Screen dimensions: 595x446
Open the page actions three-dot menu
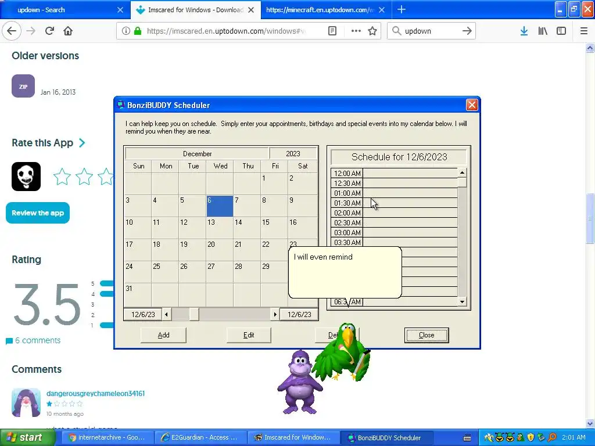click(356, 31)
